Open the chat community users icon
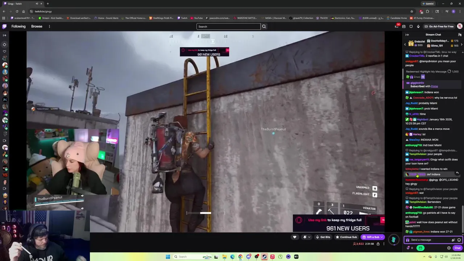The height and width of the screenshot is (261, 464). click(460, 35)
